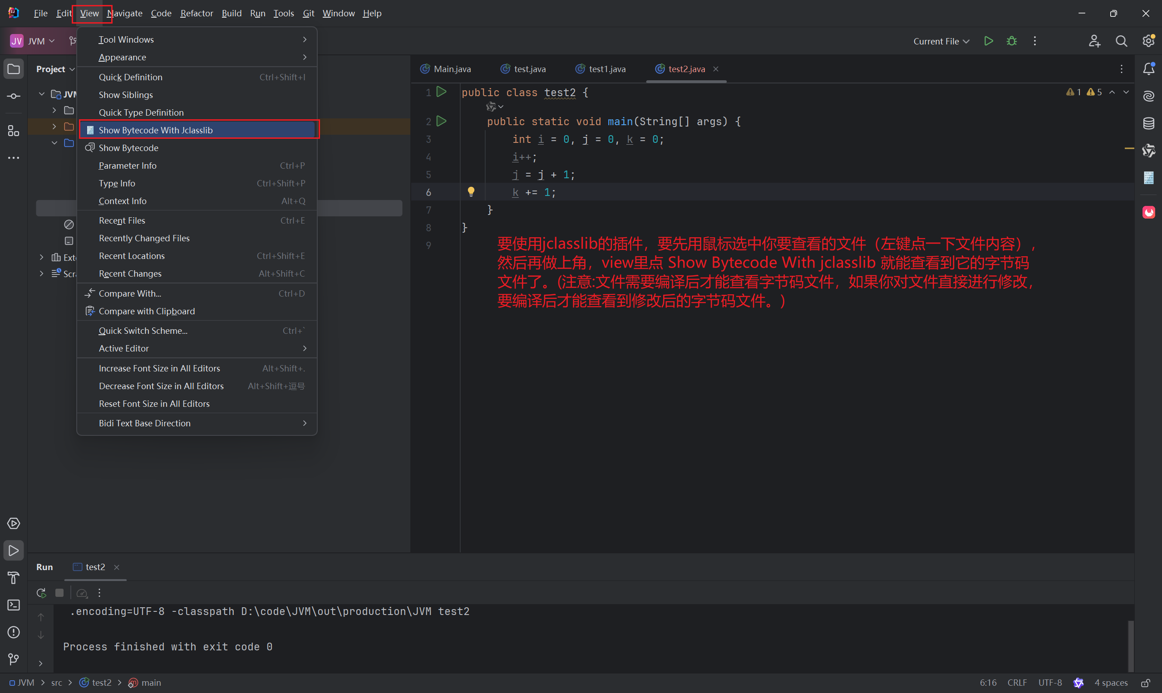The image size is (1162, 693).
Task: Click UTF-8 encoding in status bar
Action: (1050, 683)
